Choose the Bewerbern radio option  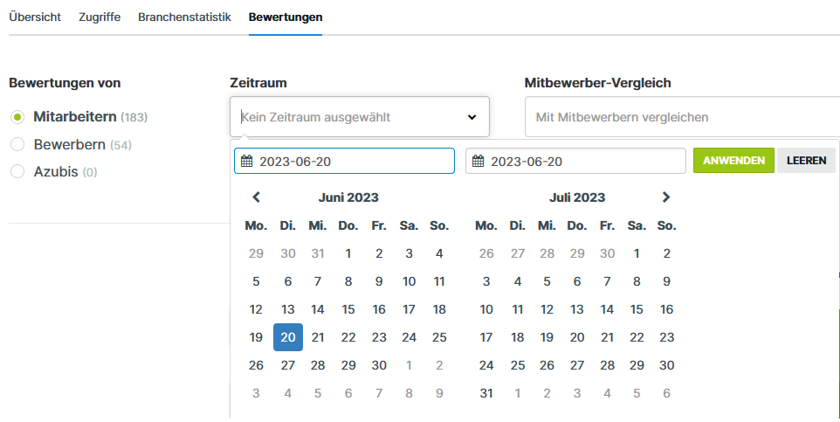tap(17, 144)
